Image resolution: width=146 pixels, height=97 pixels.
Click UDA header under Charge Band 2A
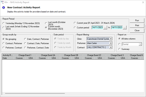(54, 58)
